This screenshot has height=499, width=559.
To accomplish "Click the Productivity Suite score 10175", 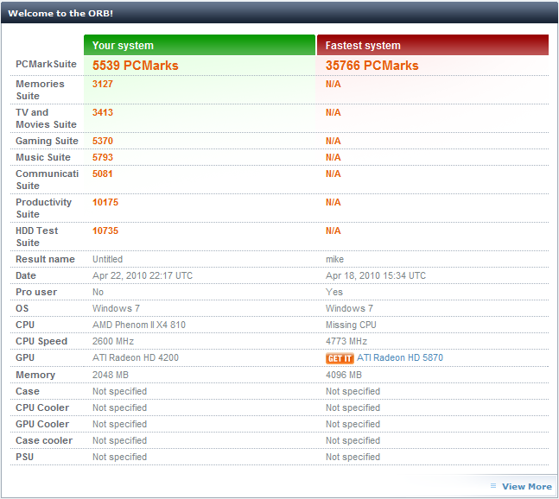I will tap(105, 202).
